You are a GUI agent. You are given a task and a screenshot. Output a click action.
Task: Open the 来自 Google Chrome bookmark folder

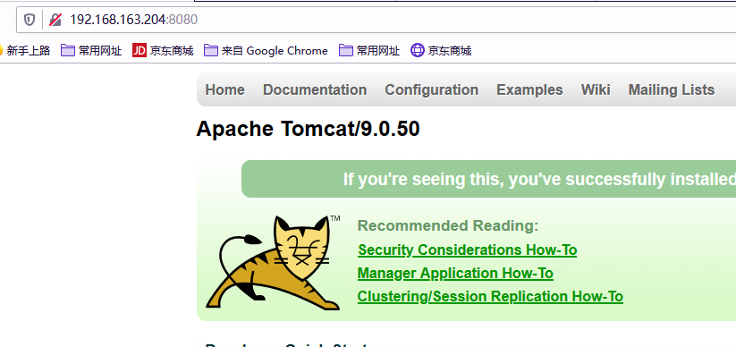point(266,50)
